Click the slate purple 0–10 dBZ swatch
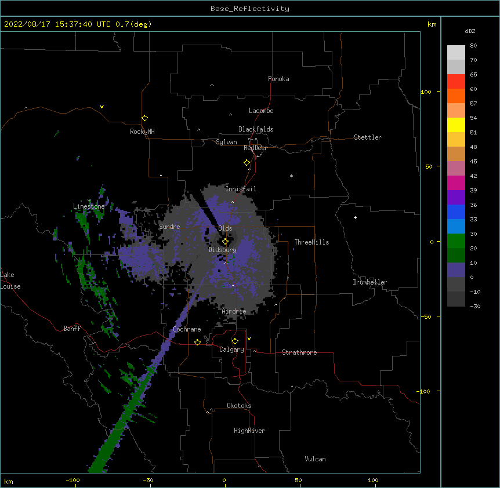The height and width of the screenshot is (488, 500). coord(456,270)
